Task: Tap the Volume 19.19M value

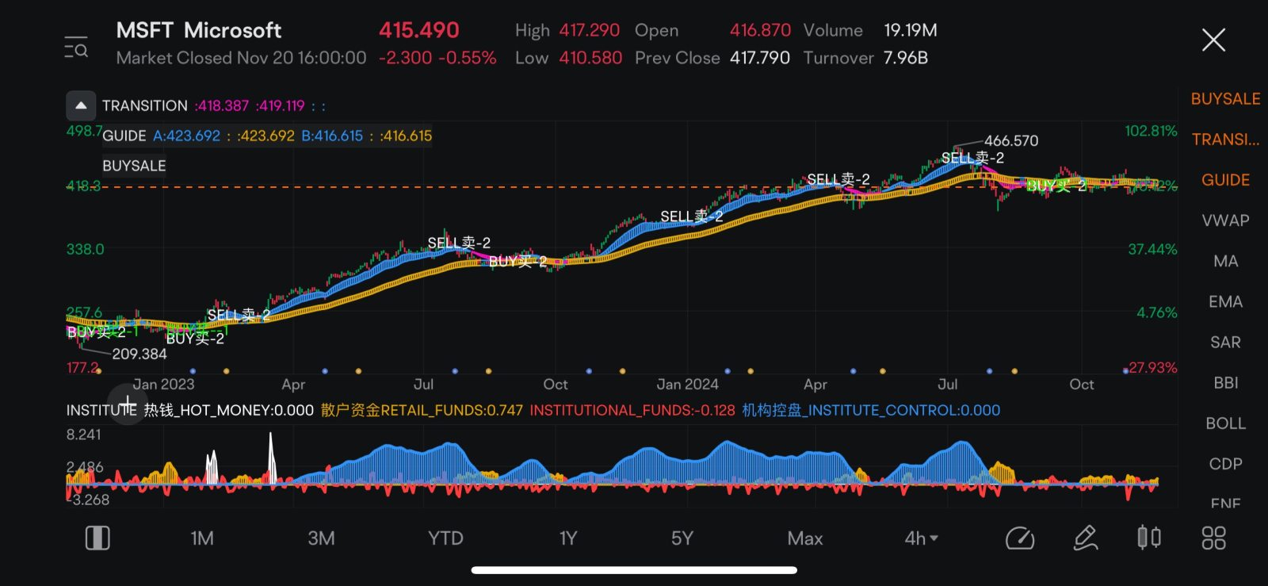Action: click(x=911, y=30)
